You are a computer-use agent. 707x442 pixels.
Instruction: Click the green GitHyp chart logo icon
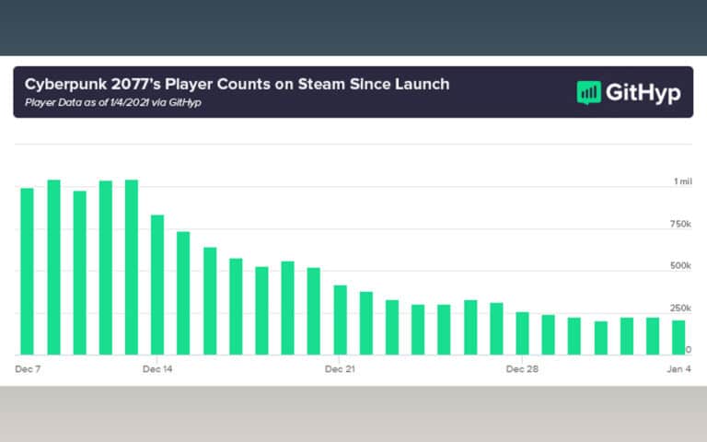pos(588,92)
